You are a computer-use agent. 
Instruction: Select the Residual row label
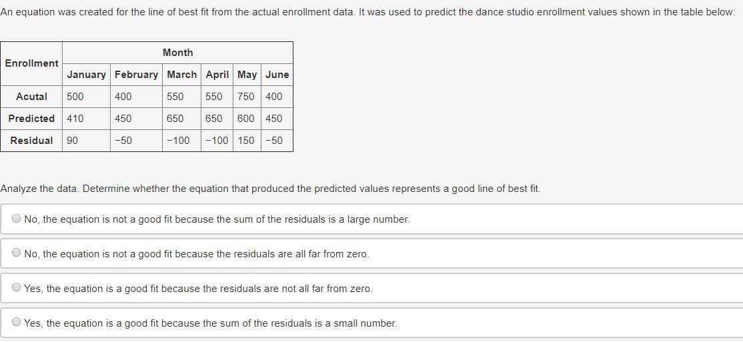[31, 141]
